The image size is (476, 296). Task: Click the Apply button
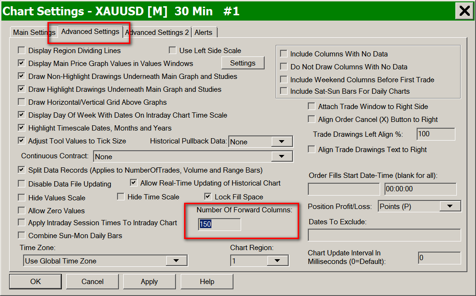(x=150, y=282)
